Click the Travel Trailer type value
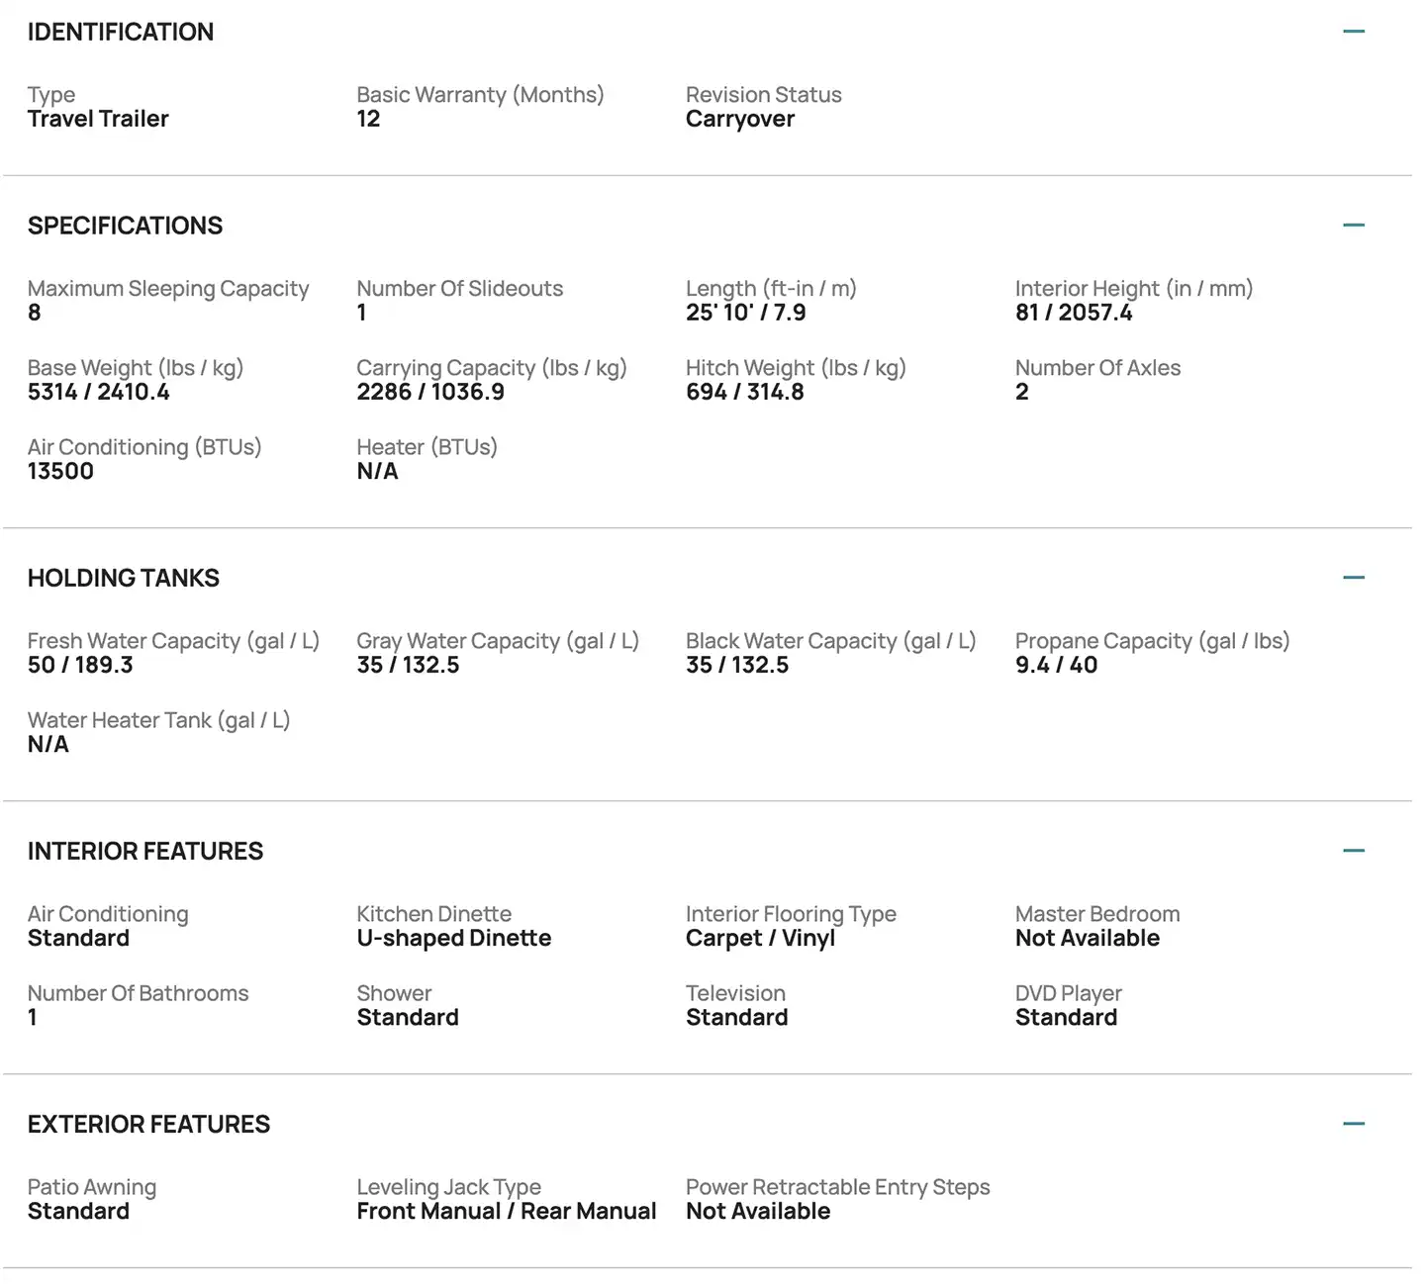1425x1286 pixels. [98, 119]
